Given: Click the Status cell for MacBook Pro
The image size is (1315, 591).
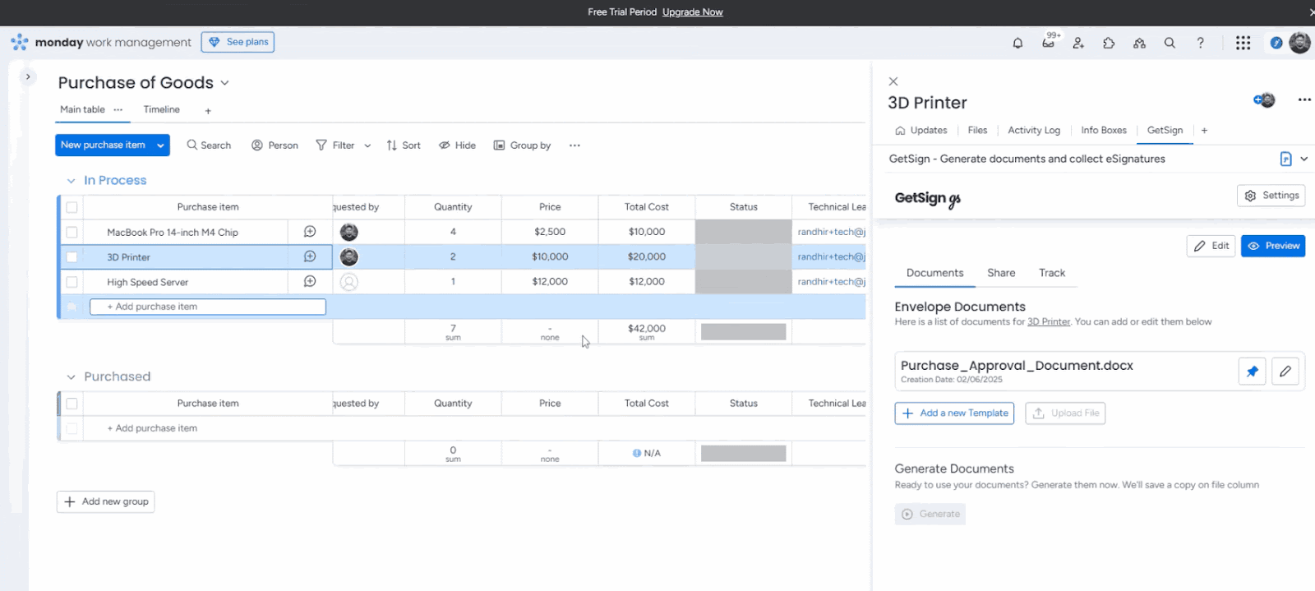Looking at the screenshot, I should tap(743, 232).
